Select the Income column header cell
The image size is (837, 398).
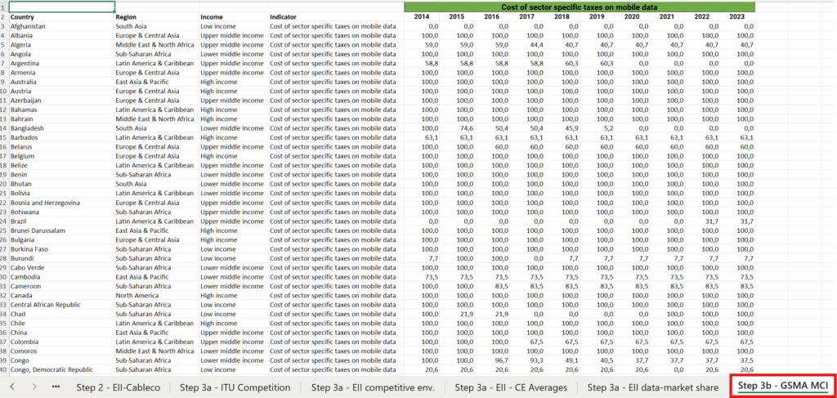coord(234,17)
